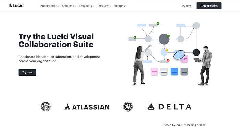The width and height of the screenshot is (240, 135).
Task: Click 'Trusted by industry-leading brands' text
Action: 184,125
